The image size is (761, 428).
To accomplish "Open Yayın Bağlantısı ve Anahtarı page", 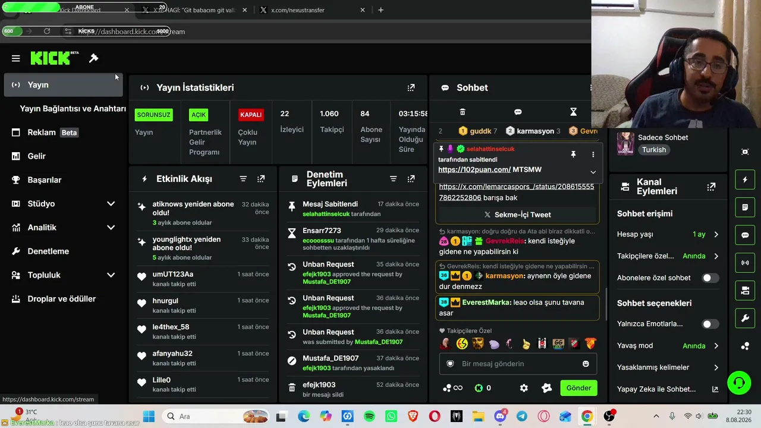I will 73,109.
